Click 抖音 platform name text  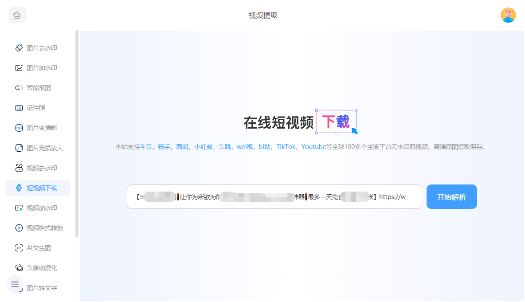[x=146, y=147]
